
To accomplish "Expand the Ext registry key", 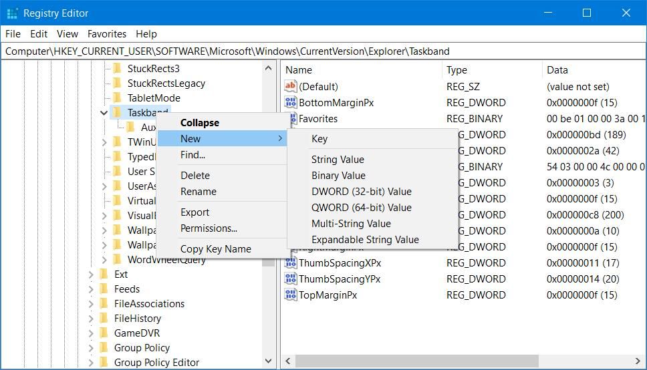I will point(91,274).
